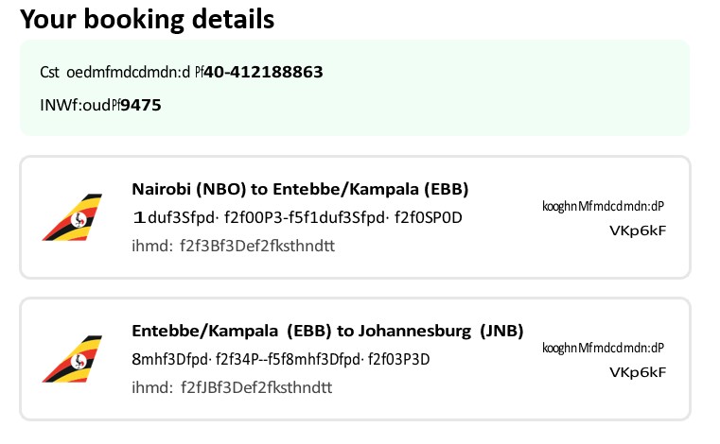Select the PIN code 9475
Viewport: 720px width, 444px height.
(x=141, y=105)
